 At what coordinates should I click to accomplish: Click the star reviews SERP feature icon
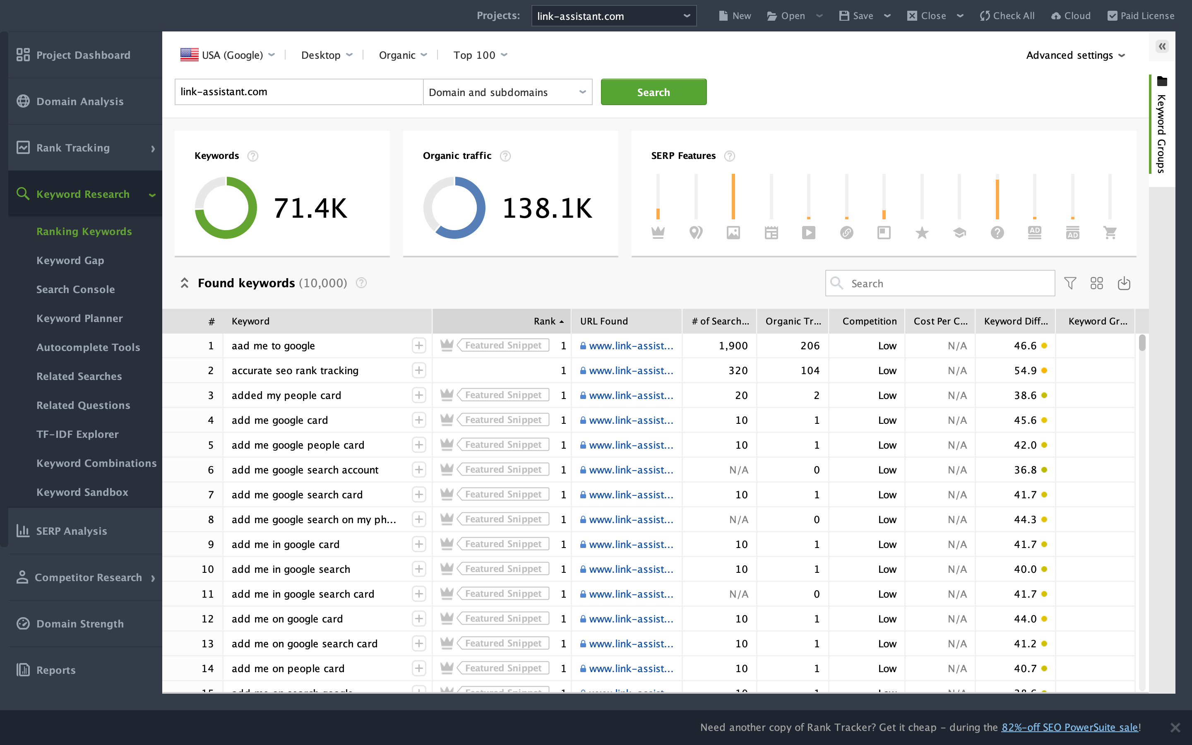(922, 233)
